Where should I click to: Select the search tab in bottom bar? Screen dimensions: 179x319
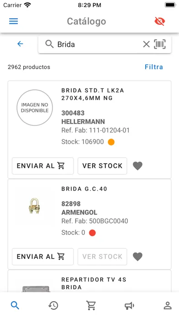[15, 305]
